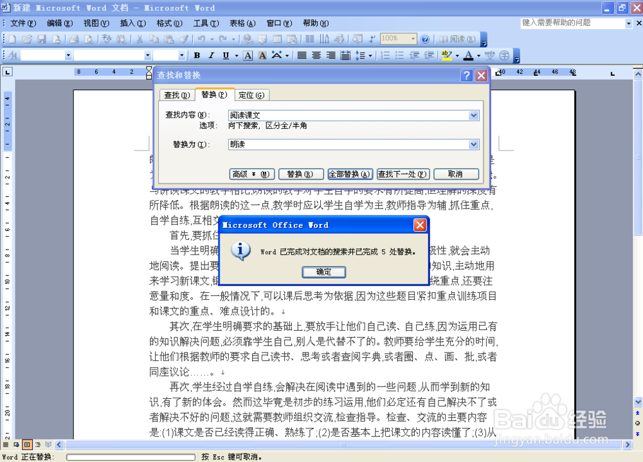Expand the 查找内容 combo box dropdown

(474, 115)
